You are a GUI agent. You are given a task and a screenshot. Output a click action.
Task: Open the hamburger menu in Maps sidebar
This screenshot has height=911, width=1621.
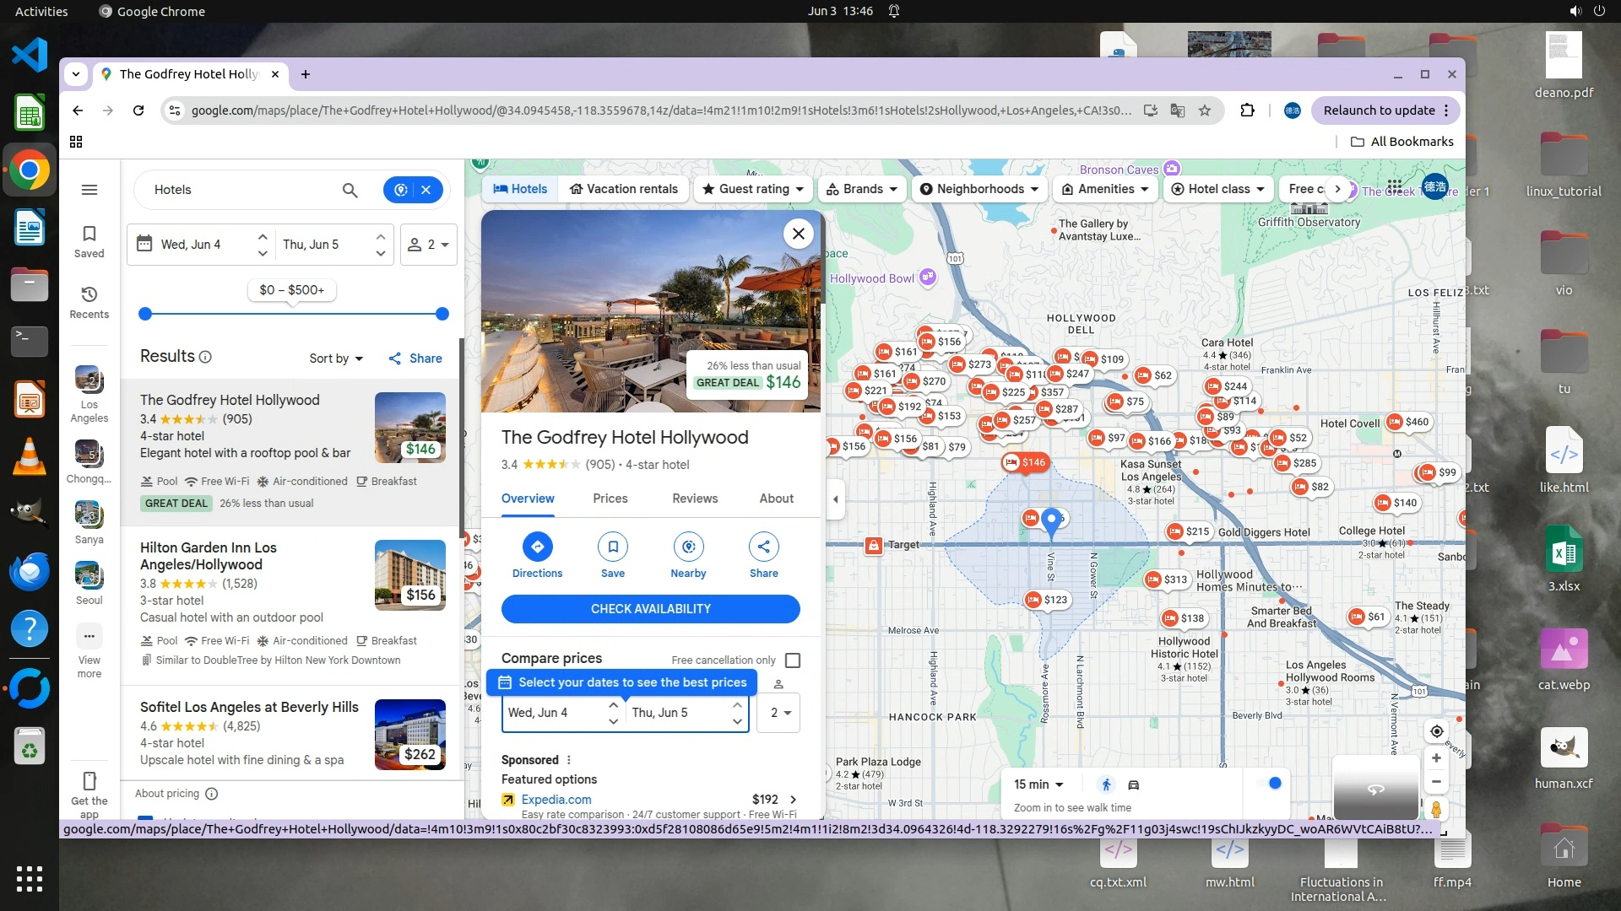click(89, 190)
